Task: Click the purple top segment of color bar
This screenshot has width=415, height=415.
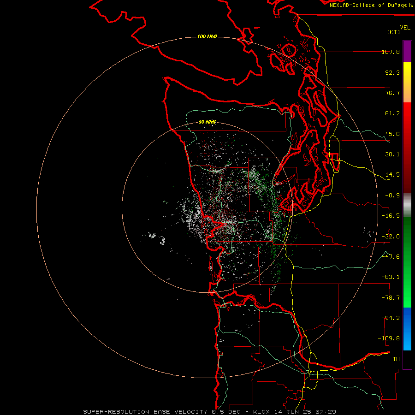Action: 407,51
